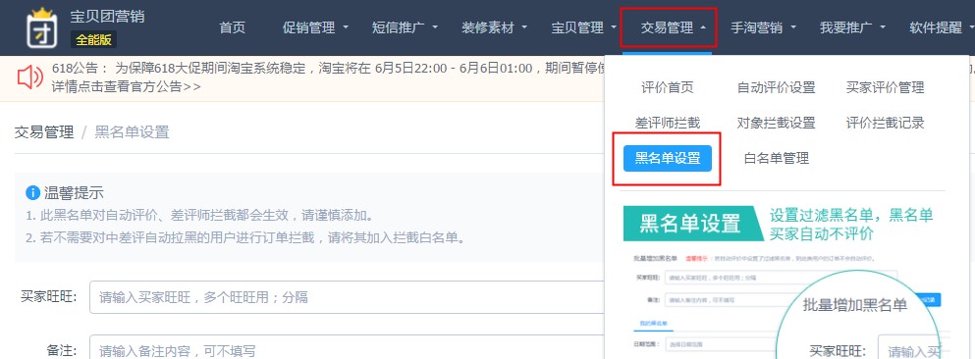Expand the 手淘营销 dropdown menu
Viewport: 975px width, 359px height.
(763, 27)
